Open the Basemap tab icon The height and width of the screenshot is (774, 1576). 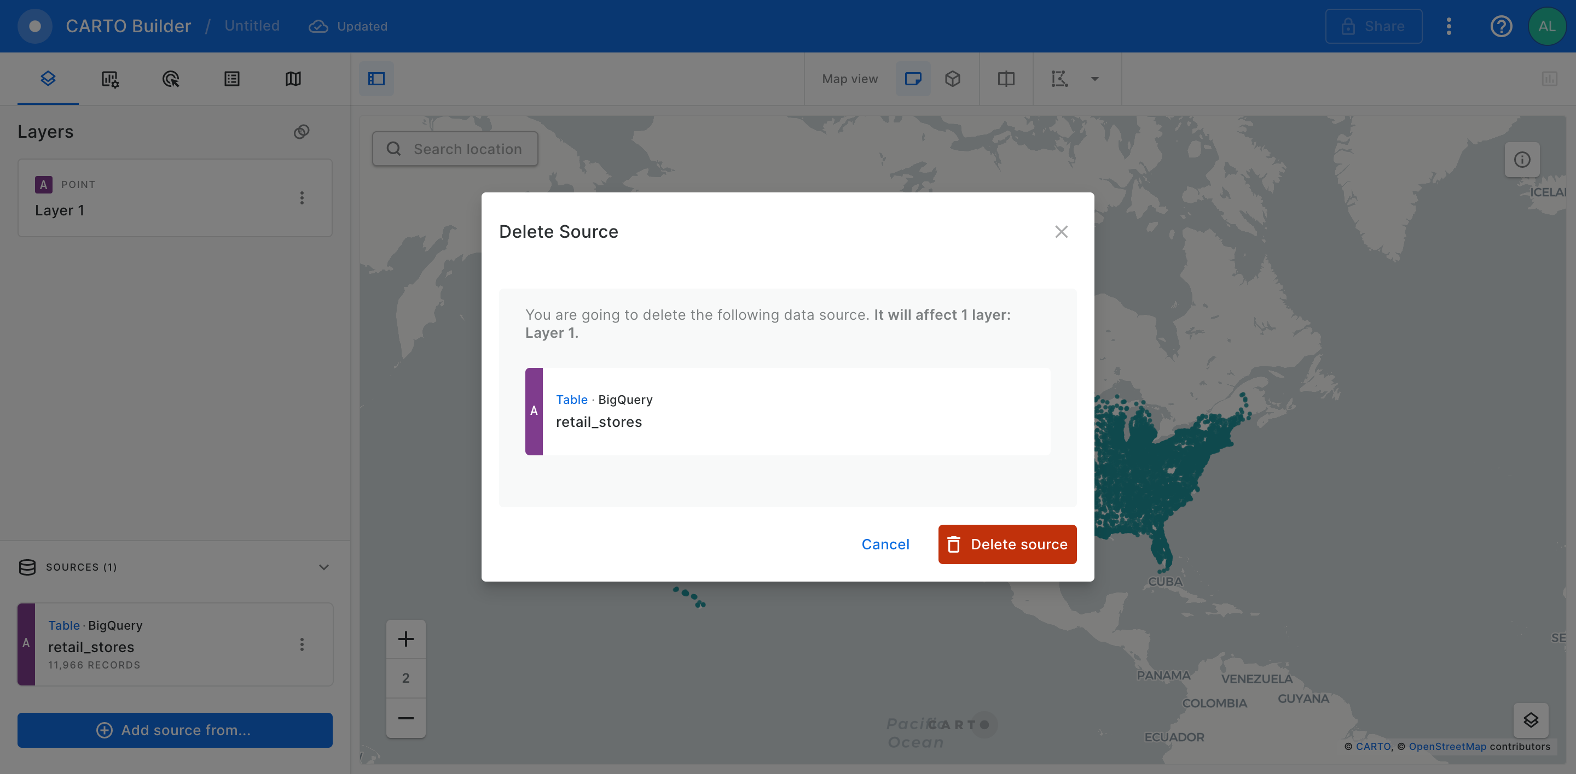pyautogui.click(x=293, y=79)
